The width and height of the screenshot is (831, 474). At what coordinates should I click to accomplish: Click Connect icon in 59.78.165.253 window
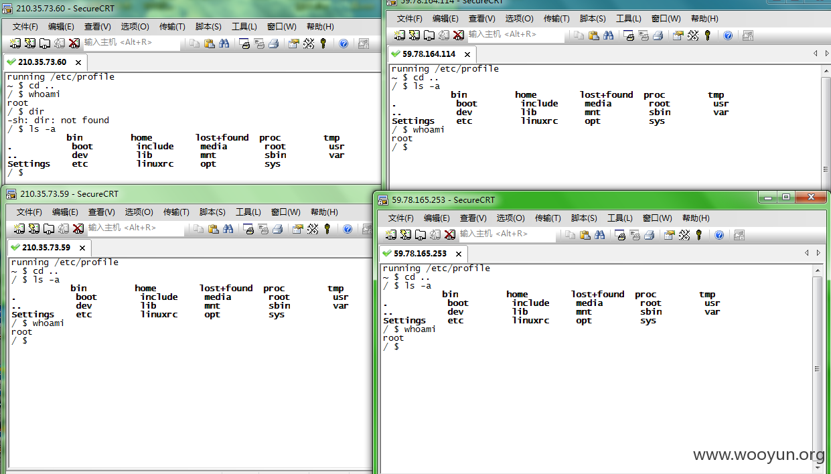392,234
